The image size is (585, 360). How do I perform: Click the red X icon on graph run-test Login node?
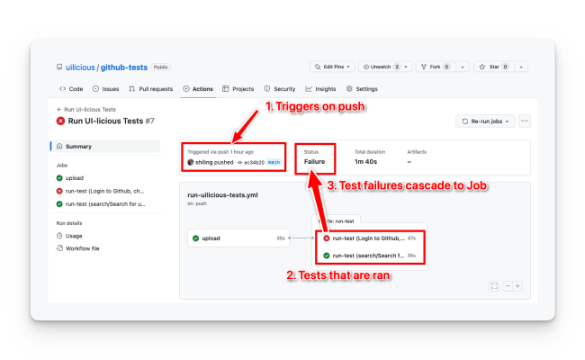click(x=327, y=238)
